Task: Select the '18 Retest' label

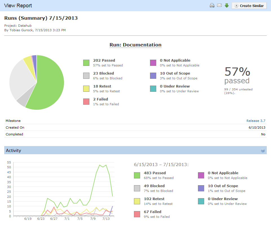Action: click(x=102, y=86)
